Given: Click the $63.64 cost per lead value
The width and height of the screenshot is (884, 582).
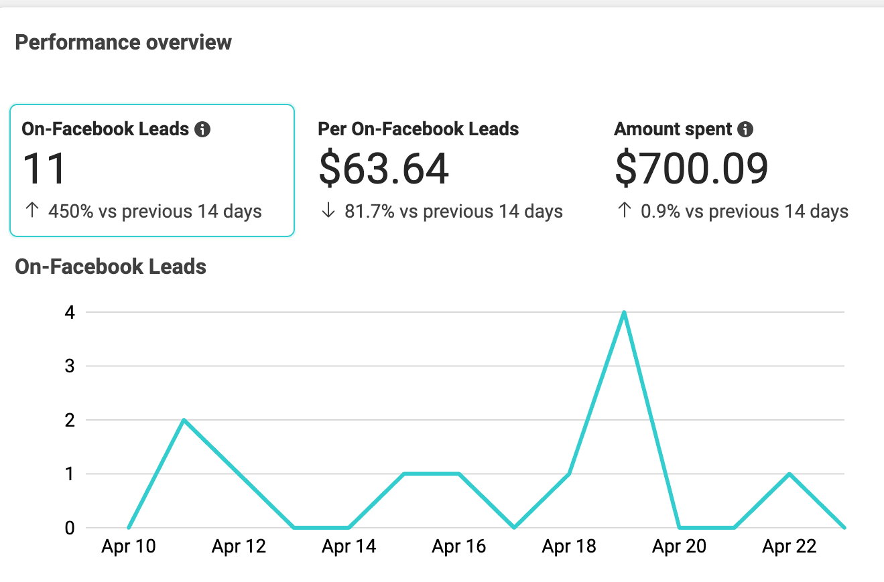Looking at the screenshot, I should 383,169.
